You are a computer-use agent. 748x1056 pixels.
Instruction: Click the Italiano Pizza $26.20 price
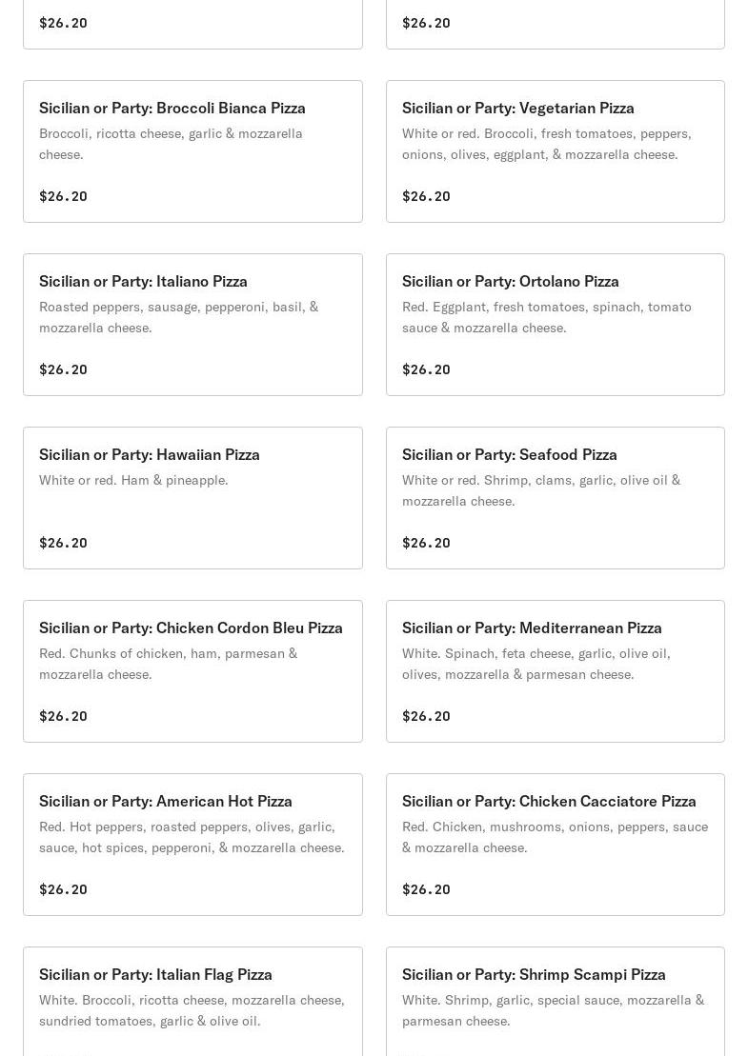[63, 369]
